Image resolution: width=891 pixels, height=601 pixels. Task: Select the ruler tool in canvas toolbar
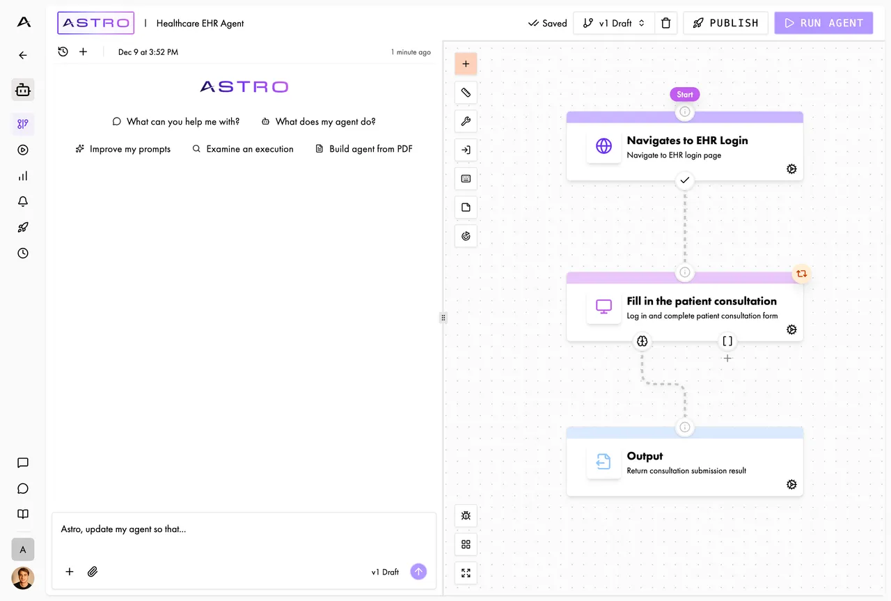tap(466, 92)
